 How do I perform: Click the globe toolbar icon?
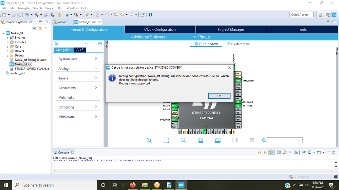point(53,15)
